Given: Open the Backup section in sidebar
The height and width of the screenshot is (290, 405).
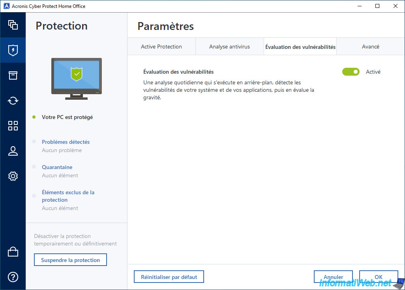Looking at the screenshot, I should (x=13, y=25).
